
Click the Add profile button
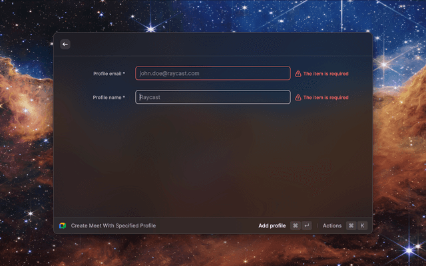272,225
